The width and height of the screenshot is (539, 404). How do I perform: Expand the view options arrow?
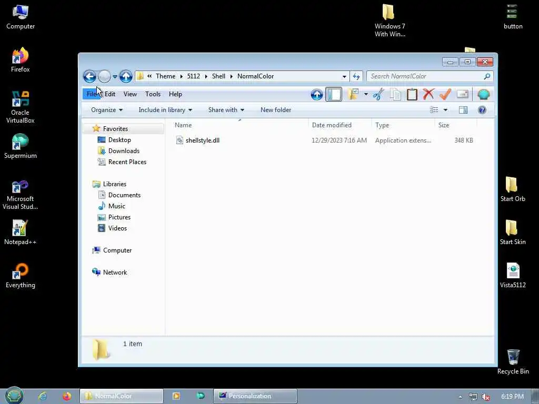tap(445, 110)
